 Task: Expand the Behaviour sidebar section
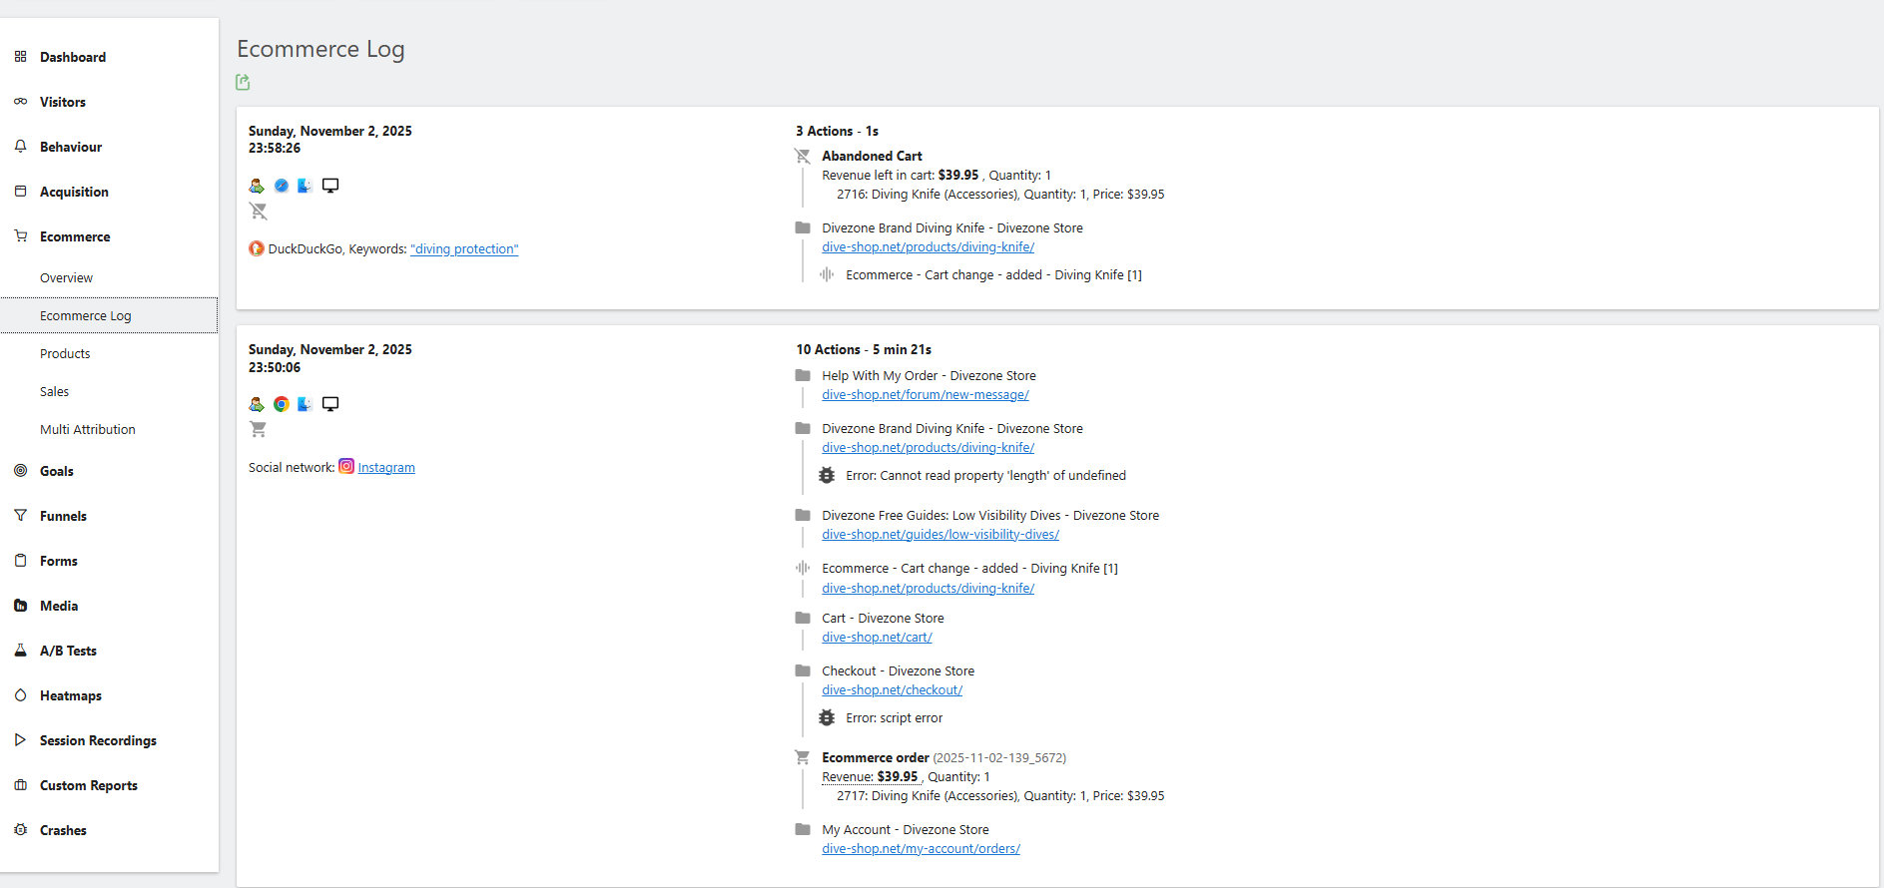coord(71,147)
